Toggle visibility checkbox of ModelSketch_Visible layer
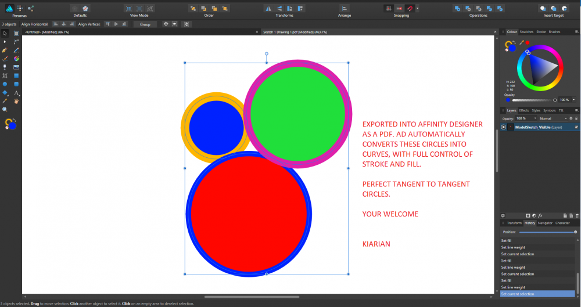This screenshot has height=307, width=581. (x=576, y=127)
